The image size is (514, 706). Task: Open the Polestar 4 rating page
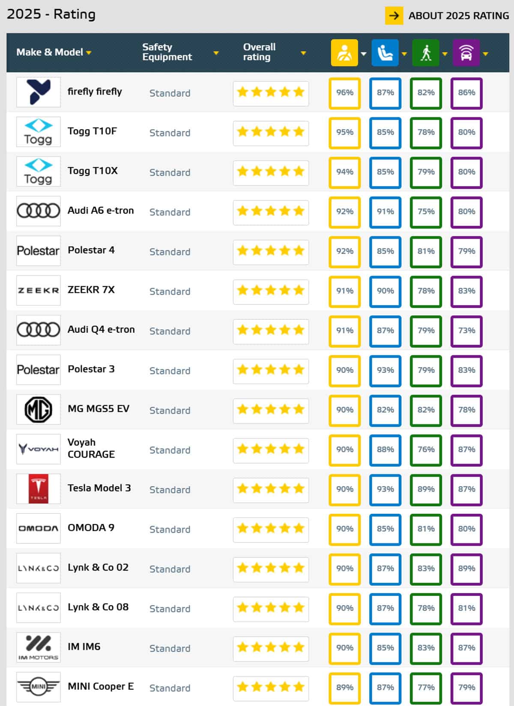click(91, 250)
